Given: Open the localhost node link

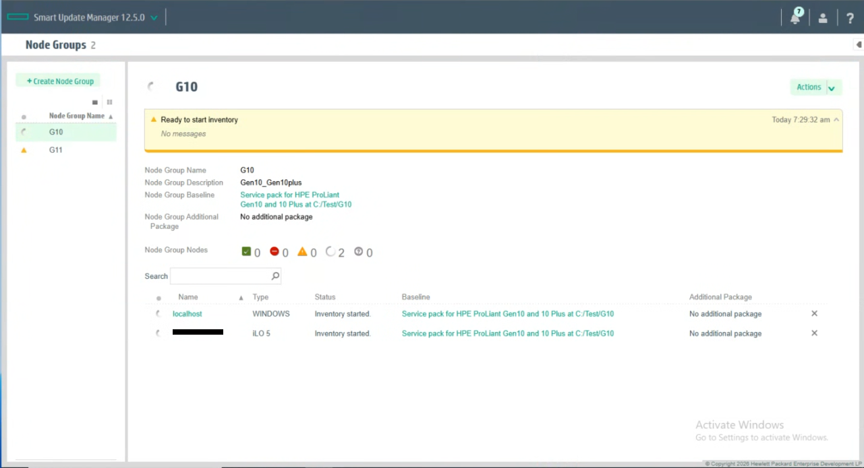Looking at the screenshot, I should click(188, 314).
